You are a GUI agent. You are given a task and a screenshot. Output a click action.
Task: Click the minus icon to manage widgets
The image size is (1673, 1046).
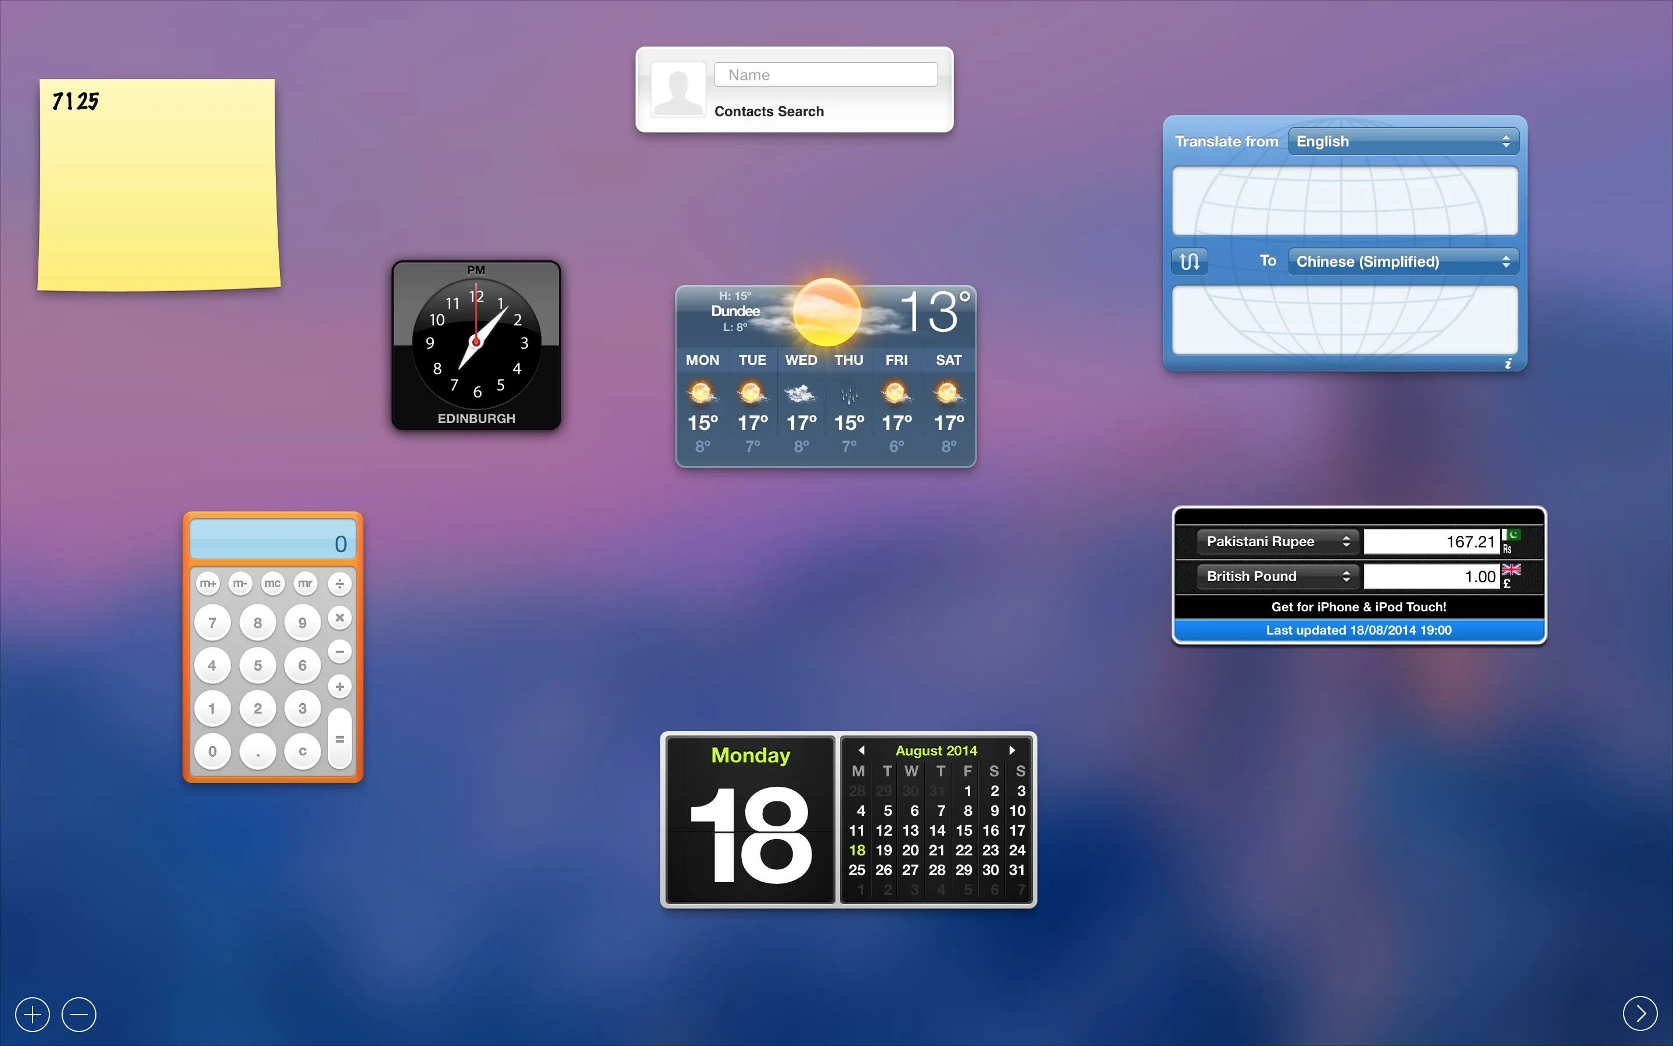point(79,1013)
